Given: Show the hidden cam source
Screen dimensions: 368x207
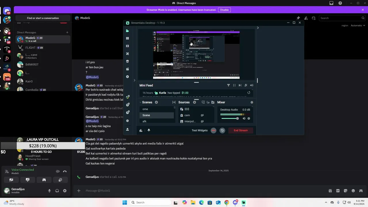Looking at the screenshot, I should pyautogui.click(x=202, y=115).
